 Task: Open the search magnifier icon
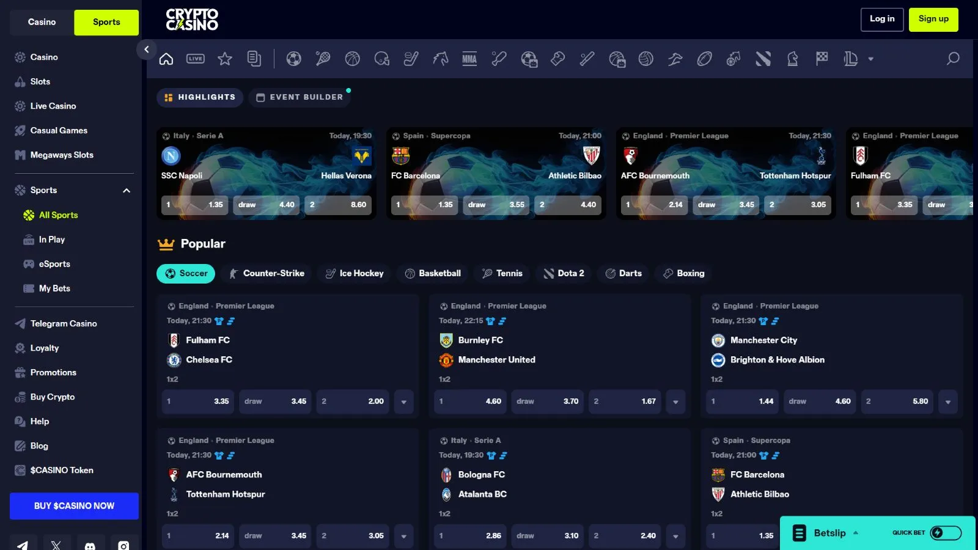pyautogui.click(x=952, y=59)
